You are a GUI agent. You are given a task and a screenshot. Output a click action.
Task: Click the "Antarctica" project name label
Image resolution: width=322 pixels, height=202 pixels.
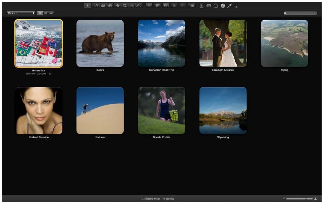(x=39, y=70)
